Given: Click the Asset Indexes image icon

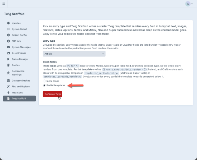Looking at the screenshot, I should point(9,53).
